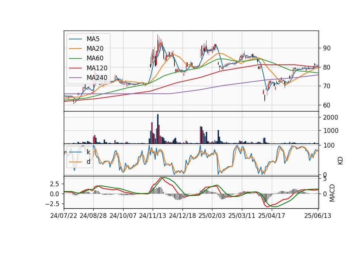Image resolution: width=354 pixels, height=254 pixels.
Task: Click the 25/06/13 date axis label
Action: (x=317, y=216)
